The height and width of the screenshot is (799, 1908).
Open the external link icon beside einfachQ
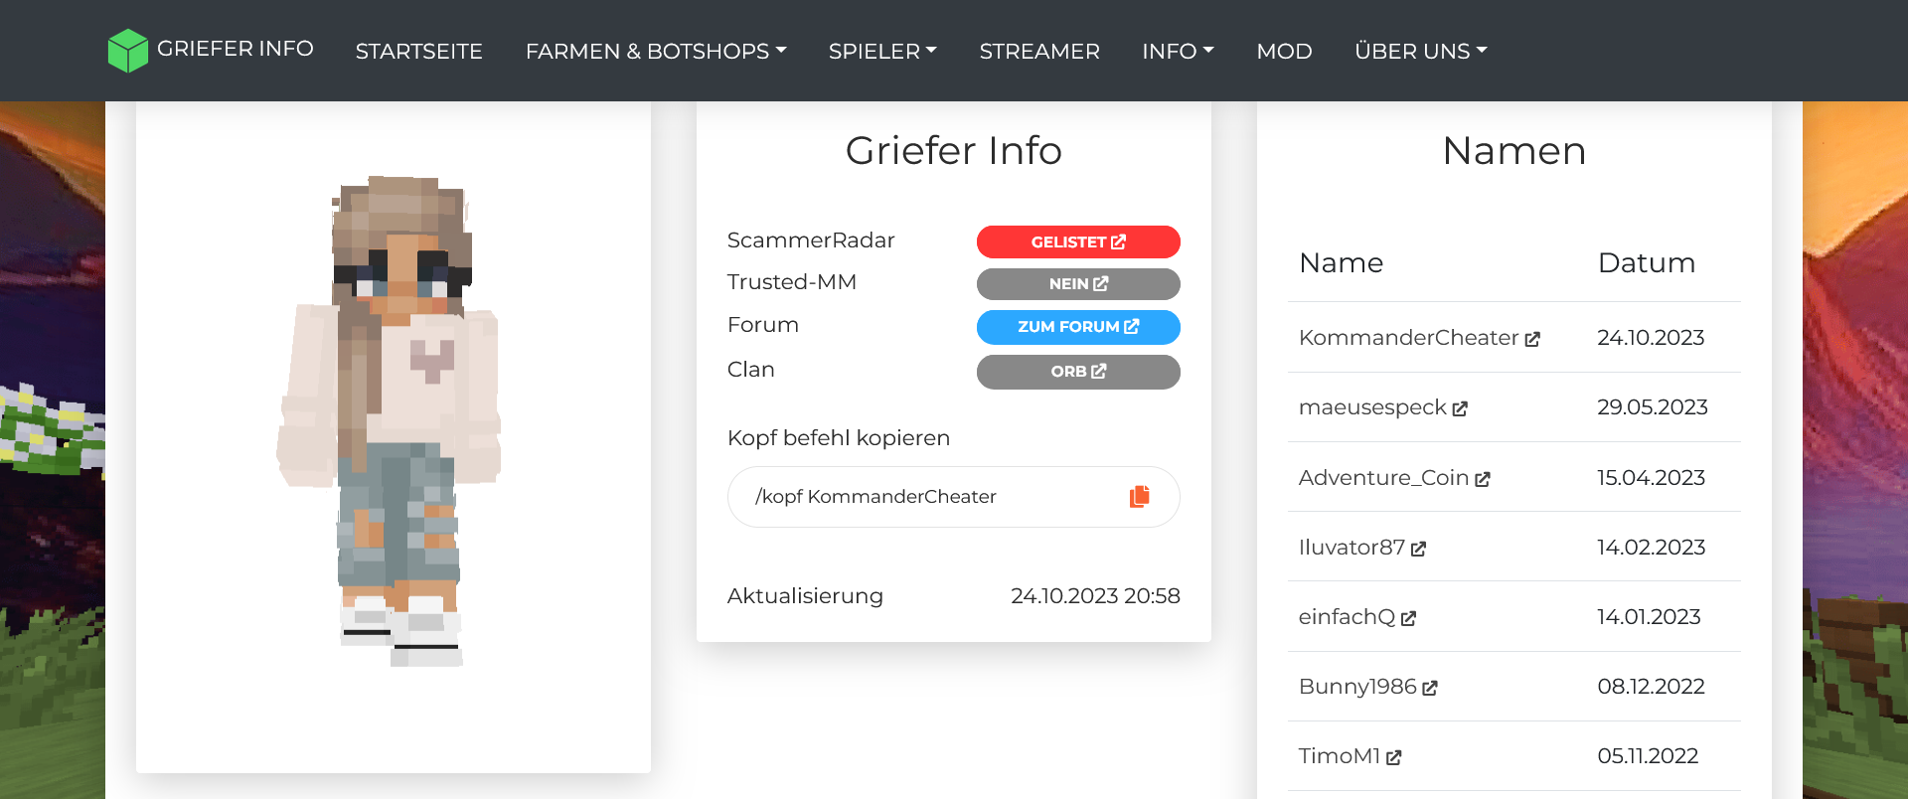[x=1408, y=618]
